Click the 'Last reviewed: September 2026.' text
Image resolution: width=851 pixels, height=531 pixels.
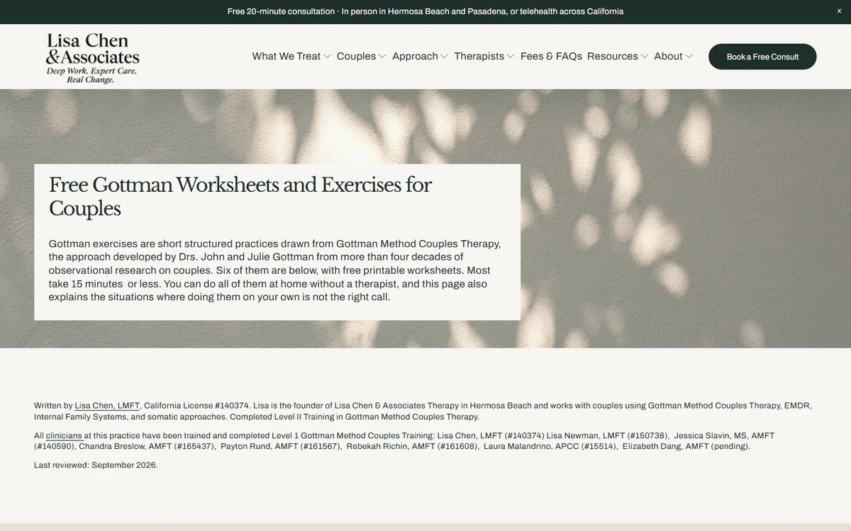(x=96, y=465)
